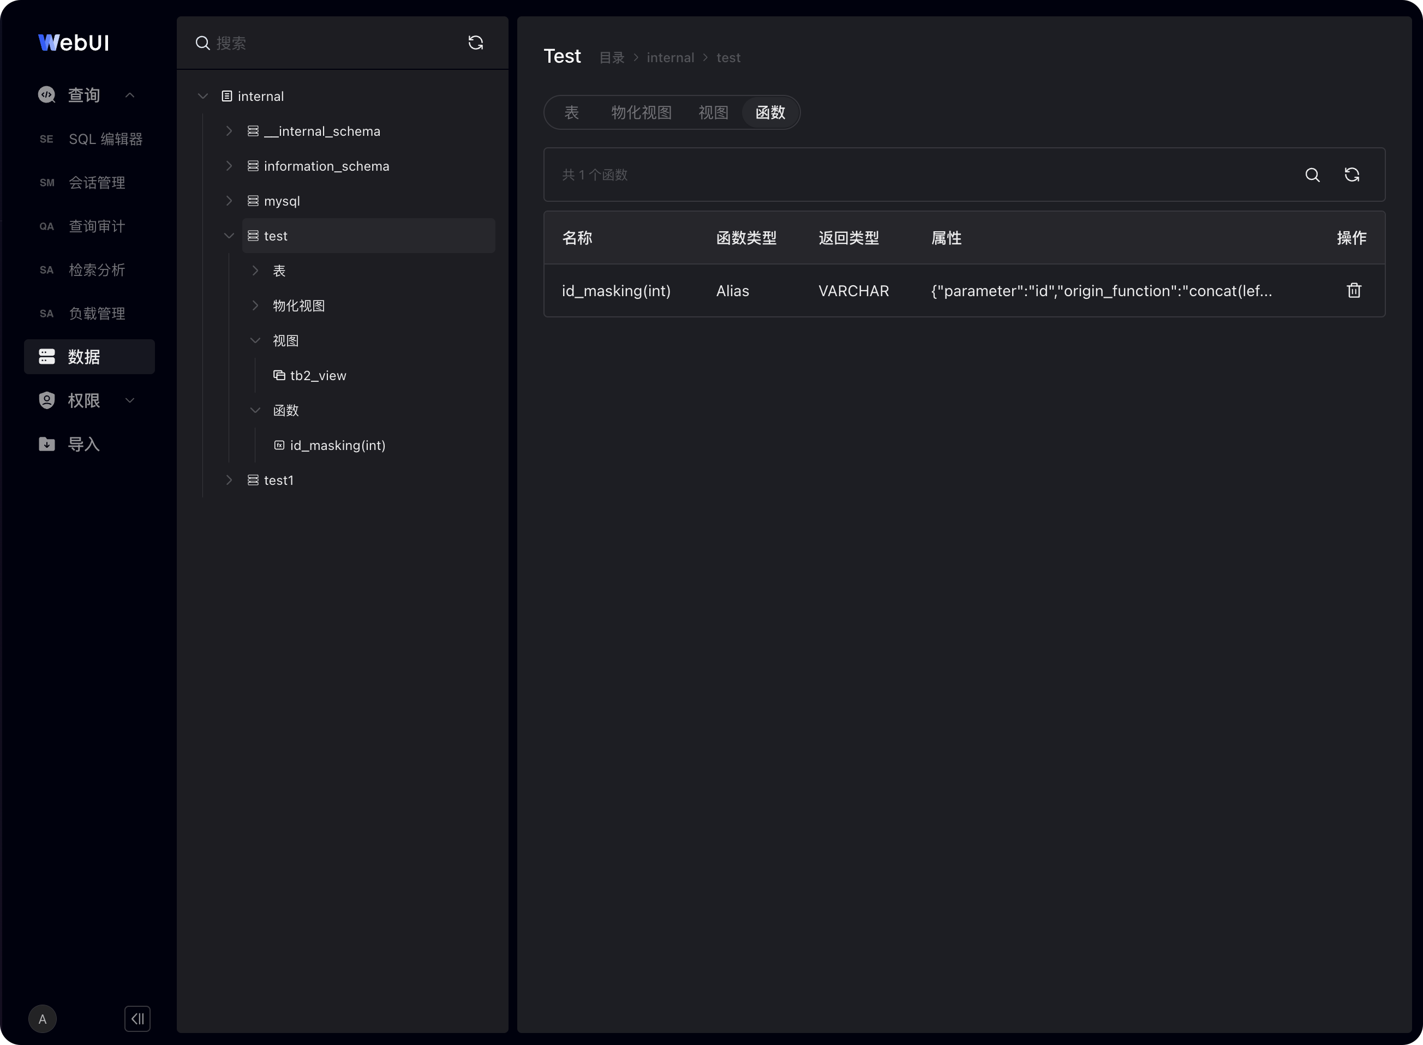
Task: Expand the information_schema database
Action: coord(229,166)
